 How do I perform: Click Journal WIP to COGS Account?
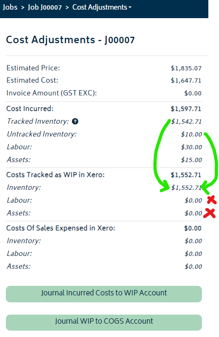(104, 322)
